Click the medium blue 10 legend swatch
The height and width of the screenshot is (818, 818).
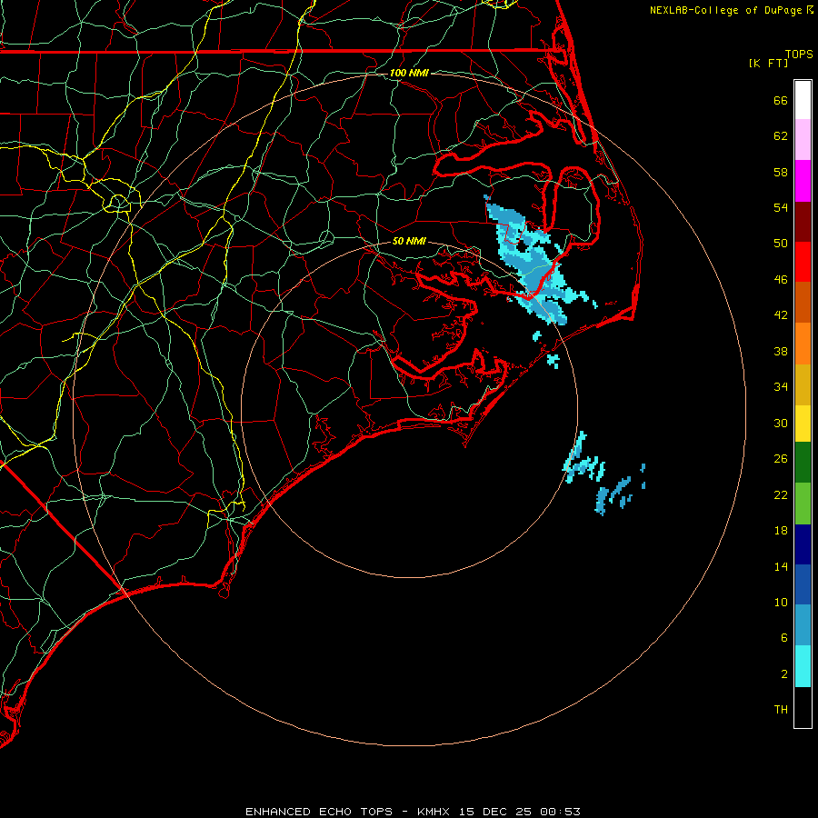(803, 584)
